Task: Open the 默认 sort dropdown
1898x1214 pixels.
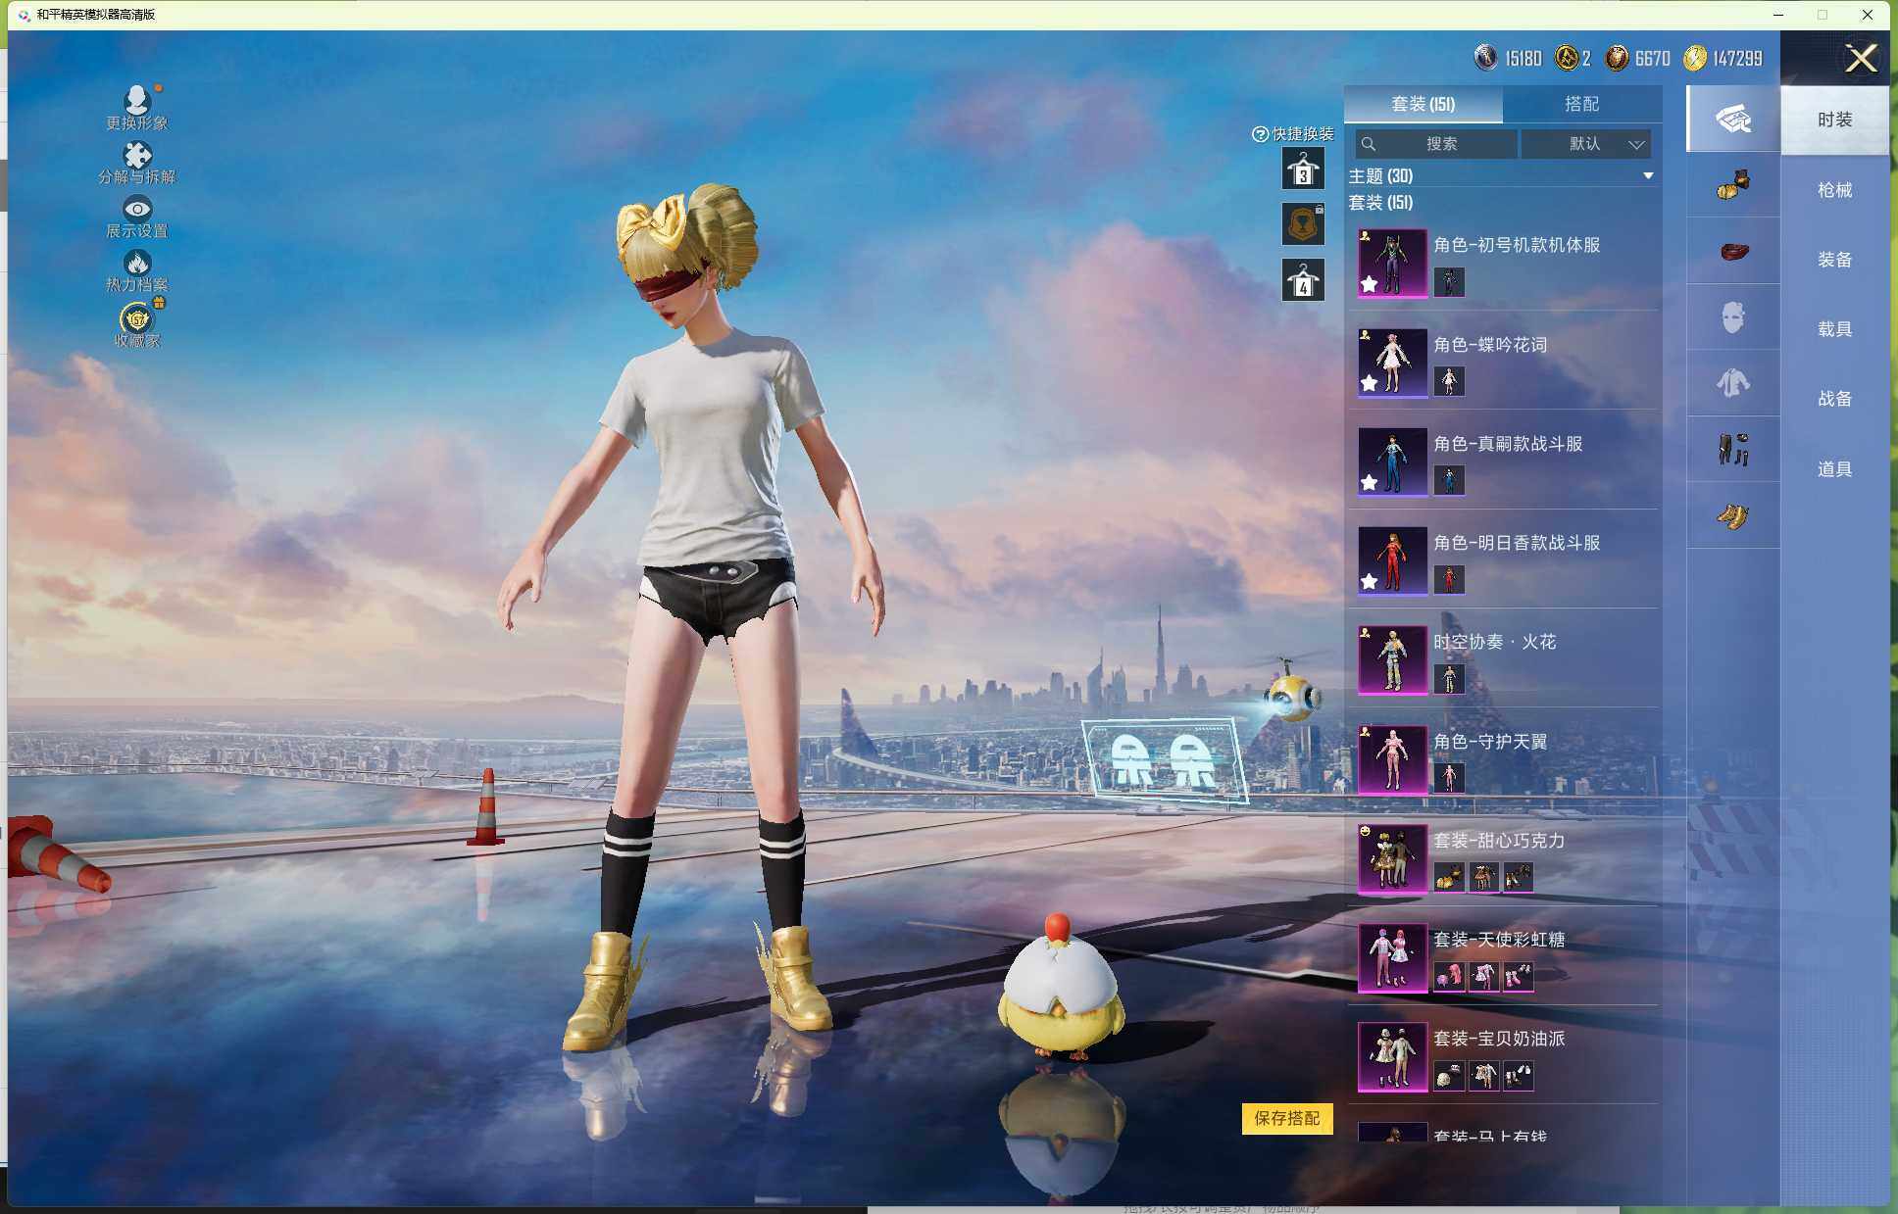Action: pyautogui.click(x=1586, y=144)
